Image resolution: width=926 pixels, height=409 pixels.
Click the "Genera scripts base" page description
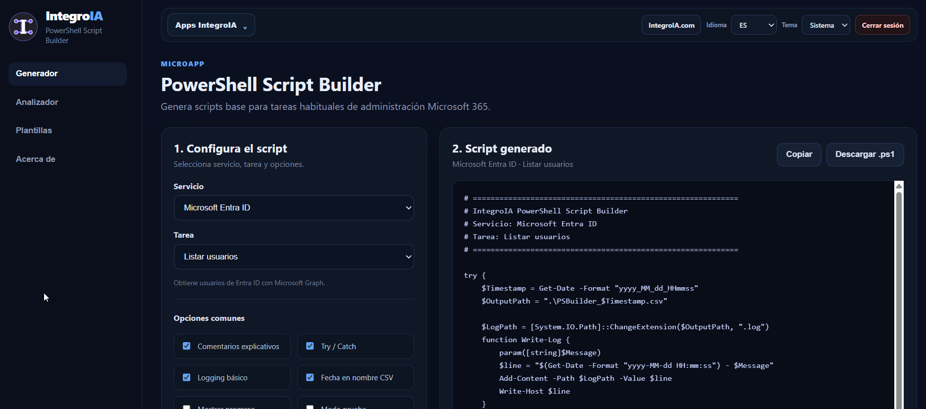coord(326,106)
